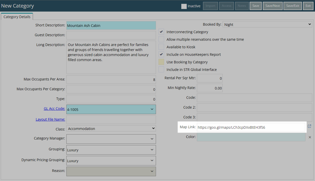Viewport: 315px width, 181px height.
Task: Click the Type number field
Action: point(111,99)
